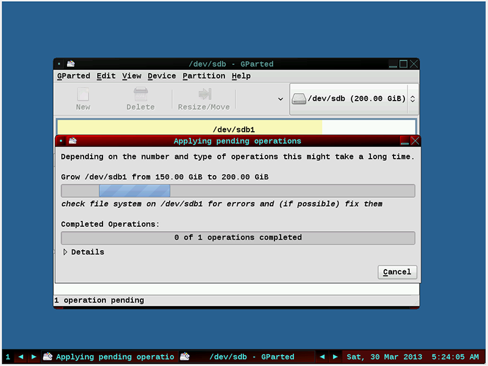488x366 pixels.
Task: Open the View menu
Action: pos(132,76)
